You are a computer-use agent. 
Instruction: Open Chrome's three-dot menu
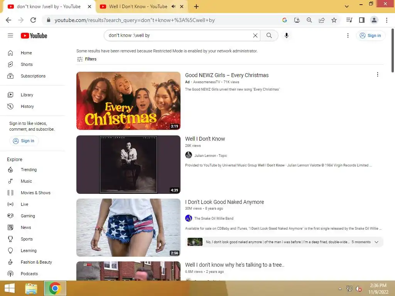click(x=387, y=20)
